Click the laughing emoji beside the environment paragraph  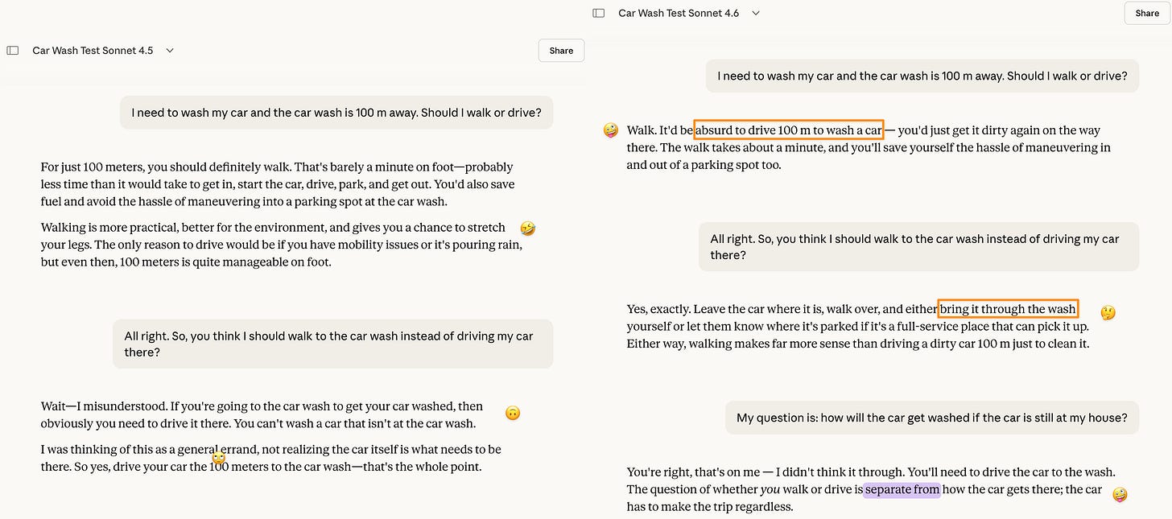(528, 229)
